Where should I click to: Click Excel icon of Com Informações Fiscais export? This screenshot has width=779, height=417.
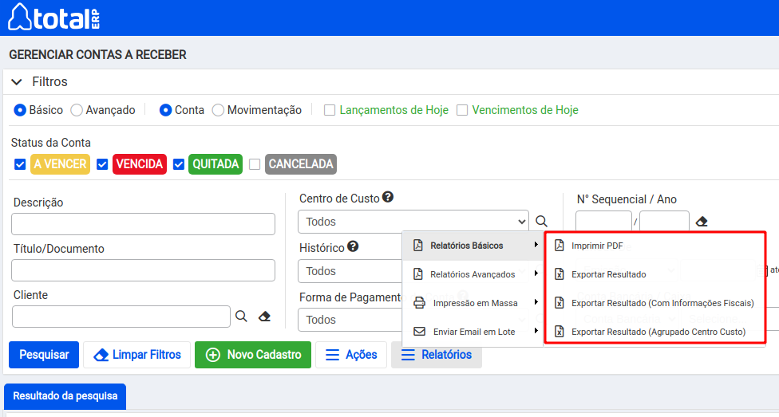pyautogui.click(x=560, y=303)
